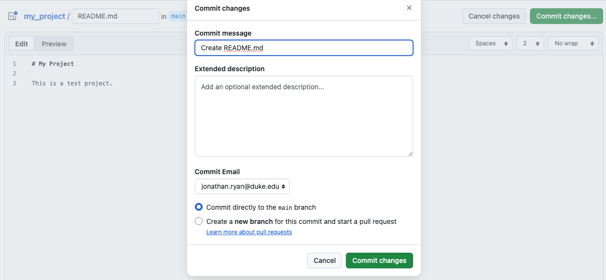Open the indent size 2 dropdown
Image resolution: width=606 pixels, height=280 pixels.
tap(530, 43)
